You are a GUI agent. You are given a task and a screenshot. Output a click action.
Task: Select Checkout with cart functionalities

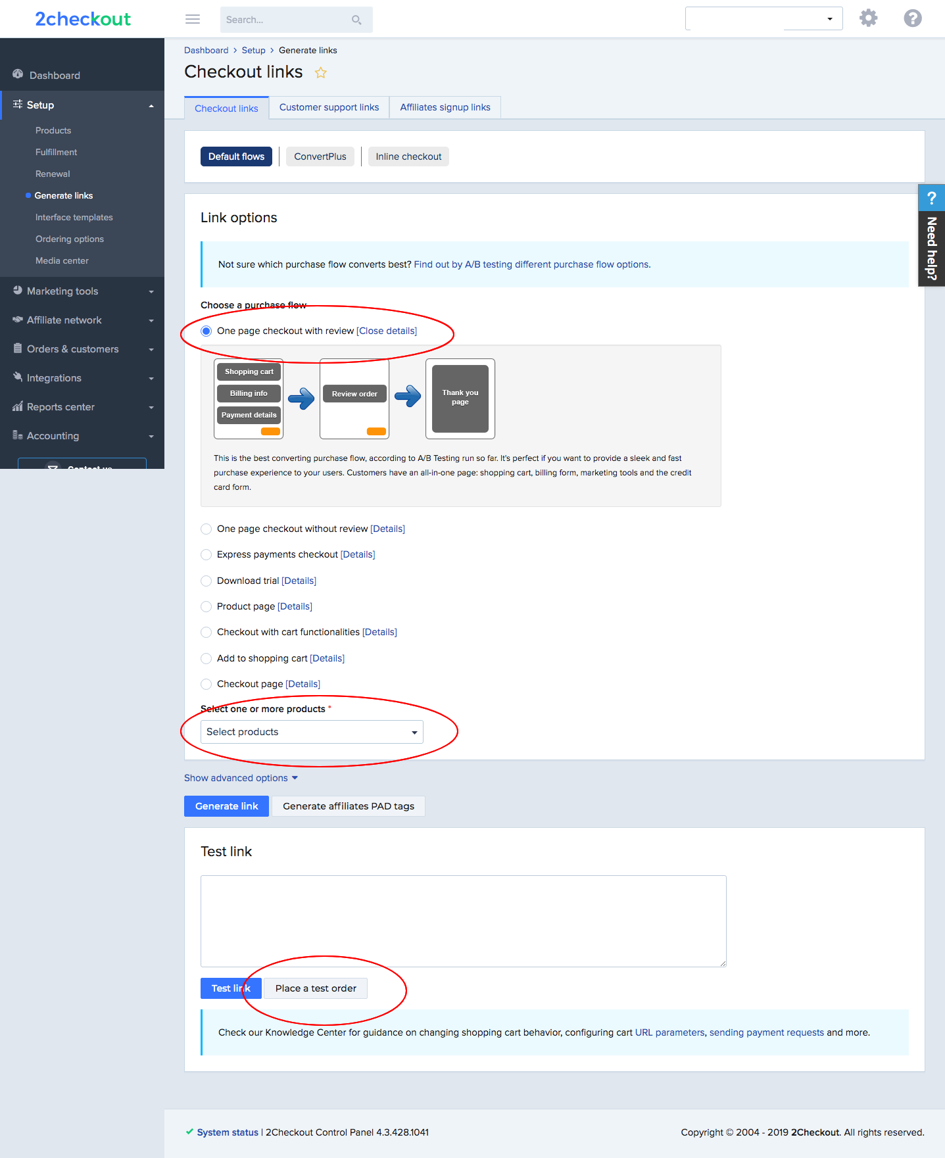pyautogui.click(x=206, y=632)
